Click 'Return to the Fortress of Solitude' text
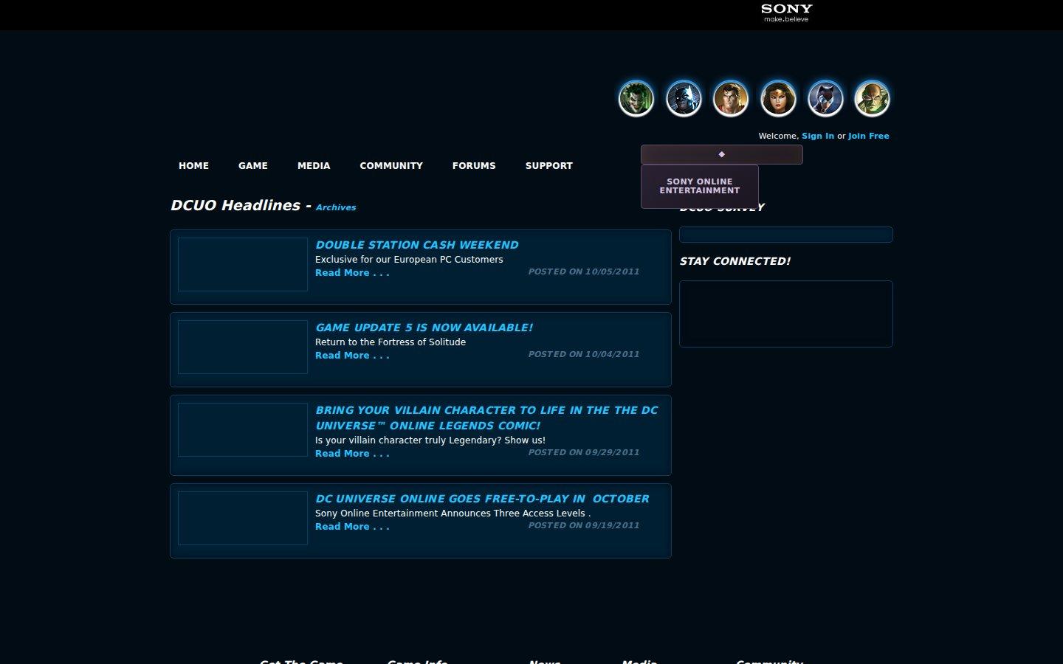This screenshot has height=664, width=1063. (x=391, y=342)
